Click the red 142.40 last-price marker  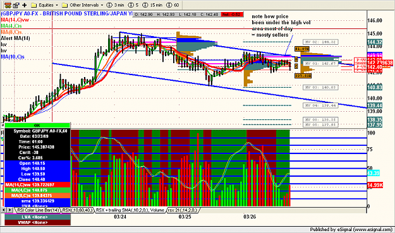(x=375, y=67)
